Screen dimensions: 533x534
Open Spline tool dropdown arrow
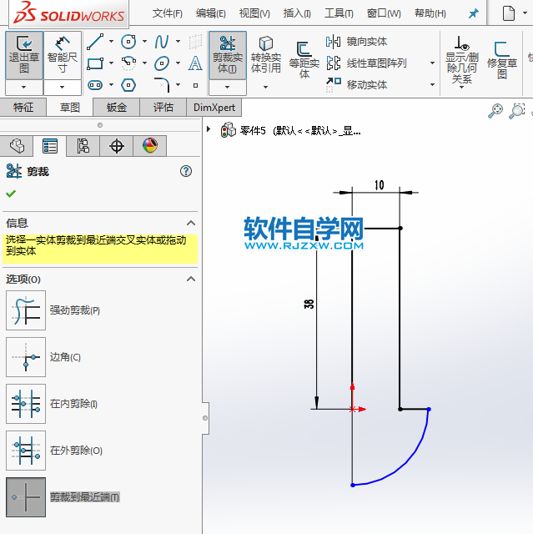tap(178, 42)
